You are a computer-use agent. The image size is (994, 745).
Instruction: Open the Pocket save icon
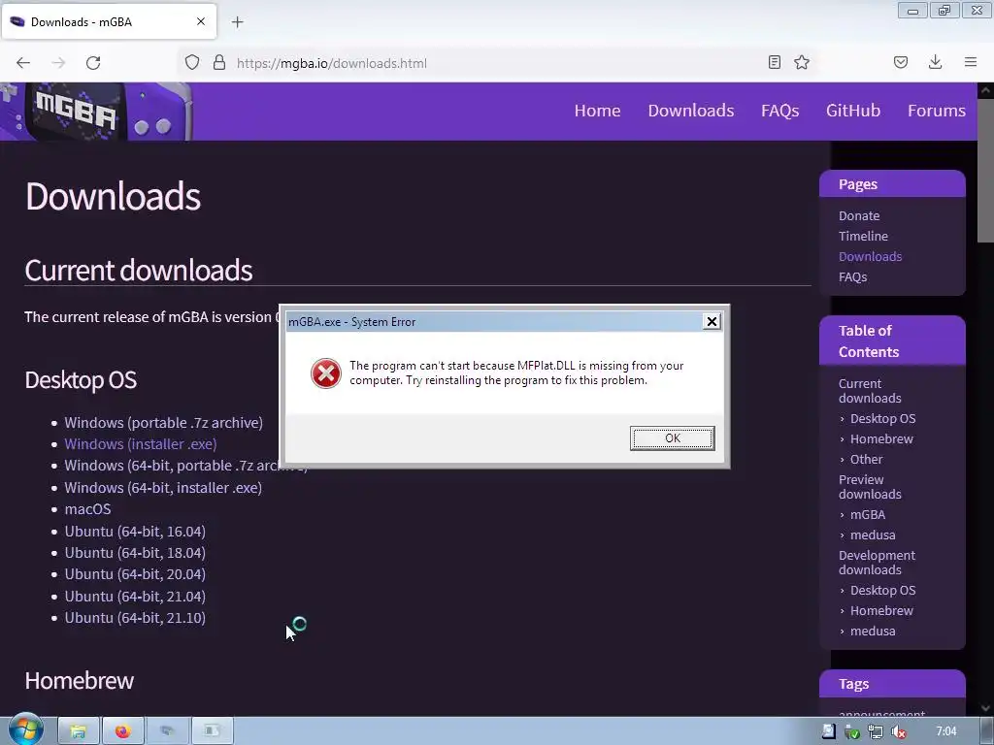(x=901, y=62)
